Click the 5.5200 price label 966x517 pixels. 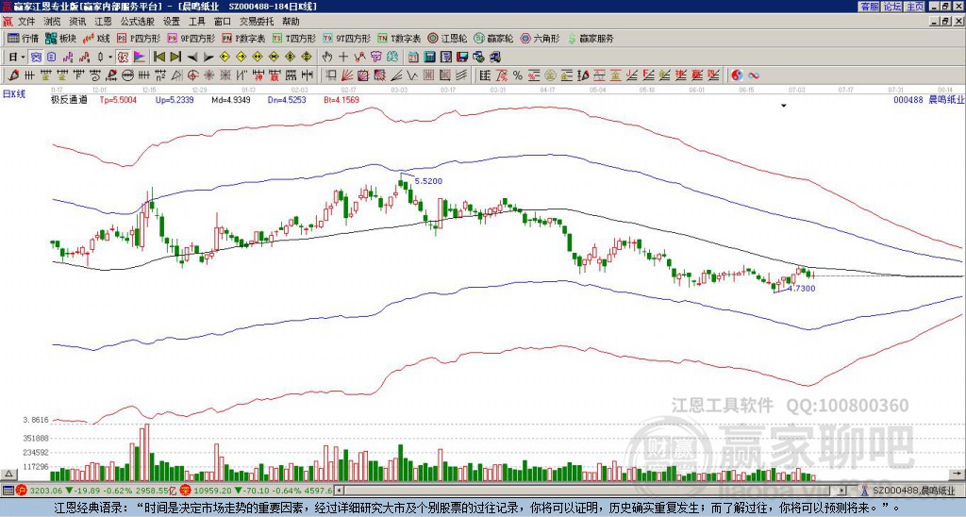[428, 181]
